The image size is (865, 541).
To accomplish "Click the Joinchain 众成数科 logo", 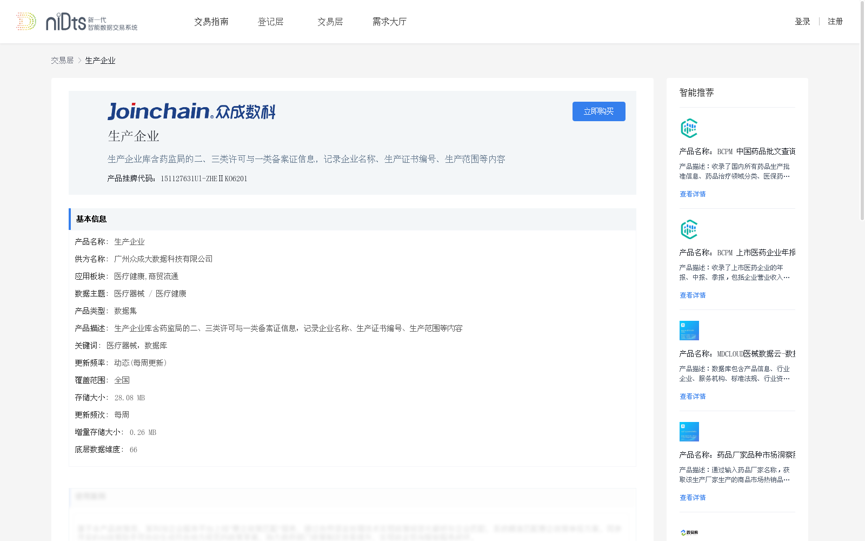I will (191, 111).
